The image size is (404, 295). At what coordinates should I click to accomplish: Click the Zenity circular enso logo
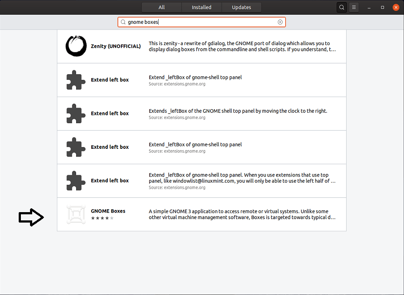point(76,46)
